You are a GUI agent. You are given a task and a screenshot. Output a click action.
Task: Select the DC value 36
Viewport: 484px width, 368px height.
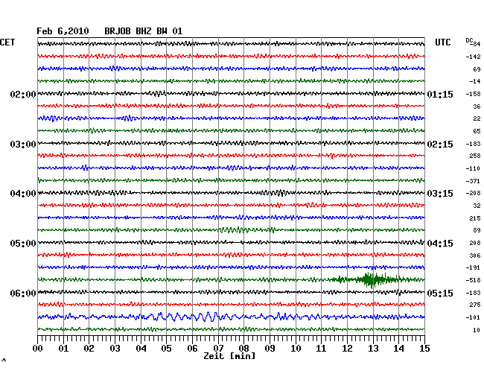click(x=477, y=107)
